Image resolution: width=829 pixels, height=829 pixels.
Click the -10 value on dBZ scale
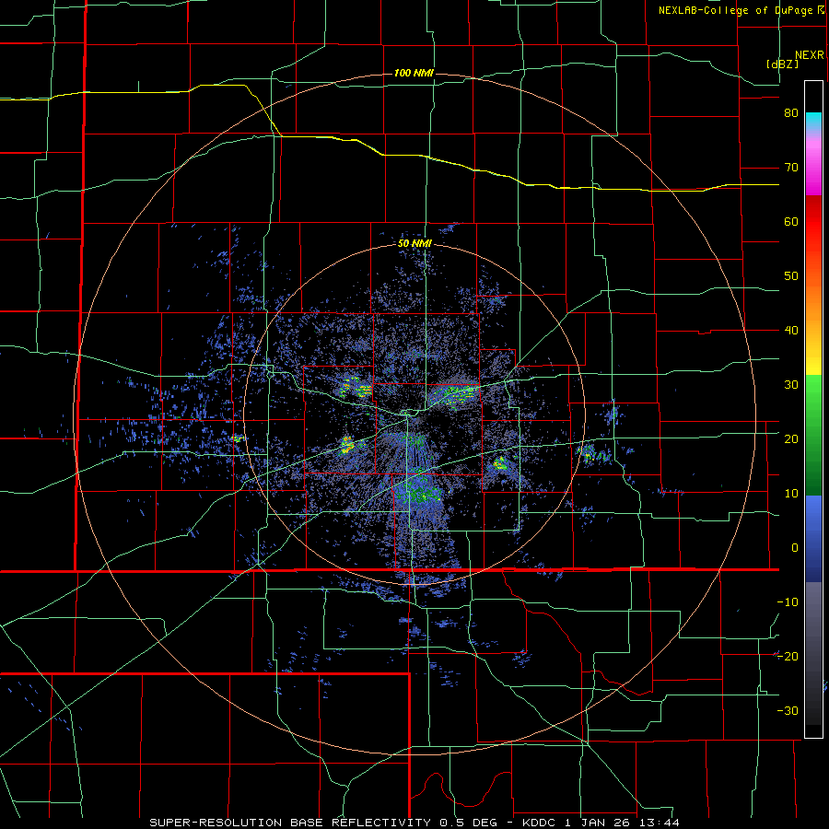click(x=788, y=601)
